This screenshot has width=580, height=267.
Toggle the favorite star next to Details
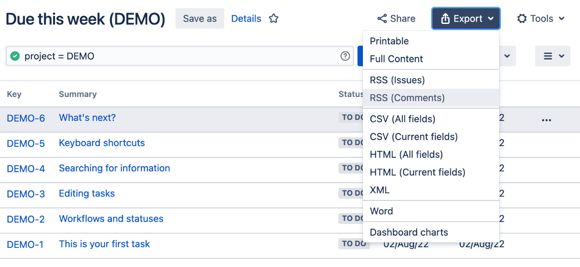click(x=273, y=18)
